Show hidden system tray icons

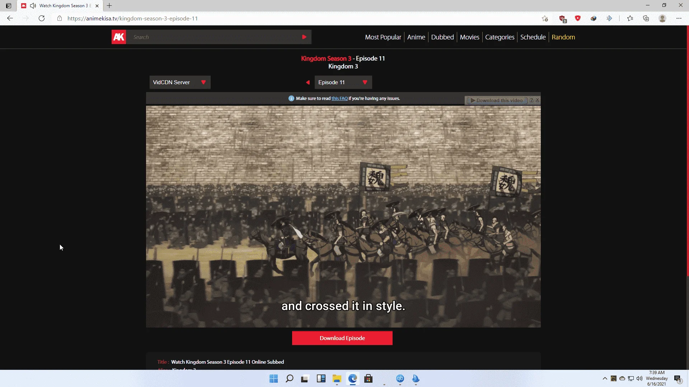point(605,378)
